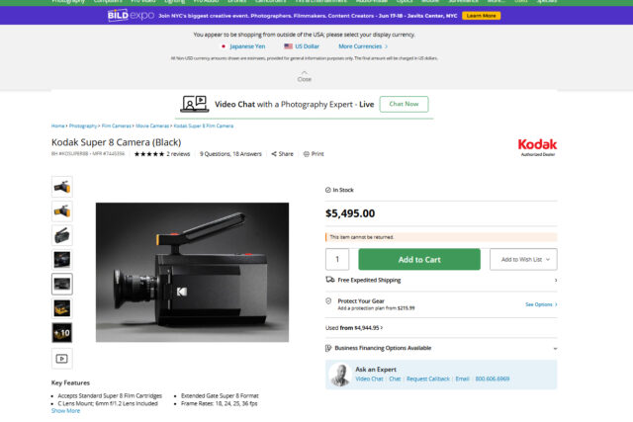Open the +10 more images thumbnail

coord(62,333)
